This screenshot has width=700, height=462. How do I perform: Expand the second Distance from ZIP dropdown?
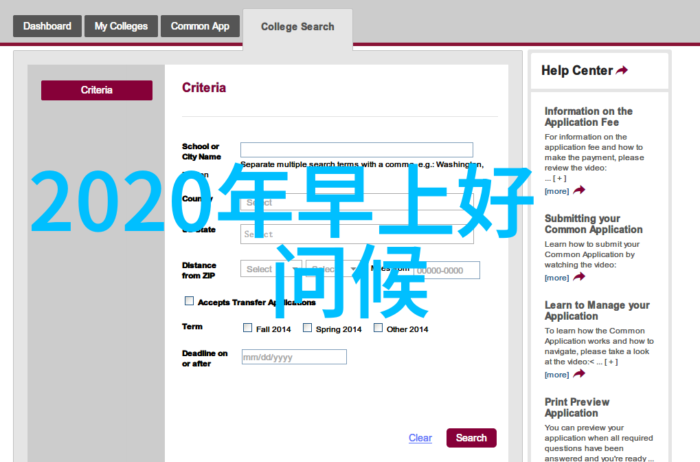click(x=334, y=269)
